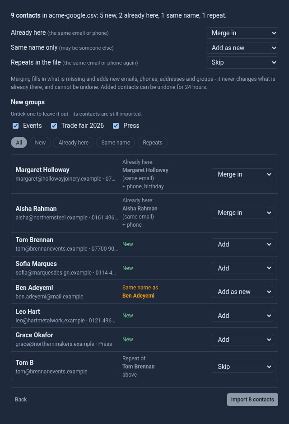The image size is (289, 424).
Task: Click Leo Hart's green New status
Action: tap(128, 316)
